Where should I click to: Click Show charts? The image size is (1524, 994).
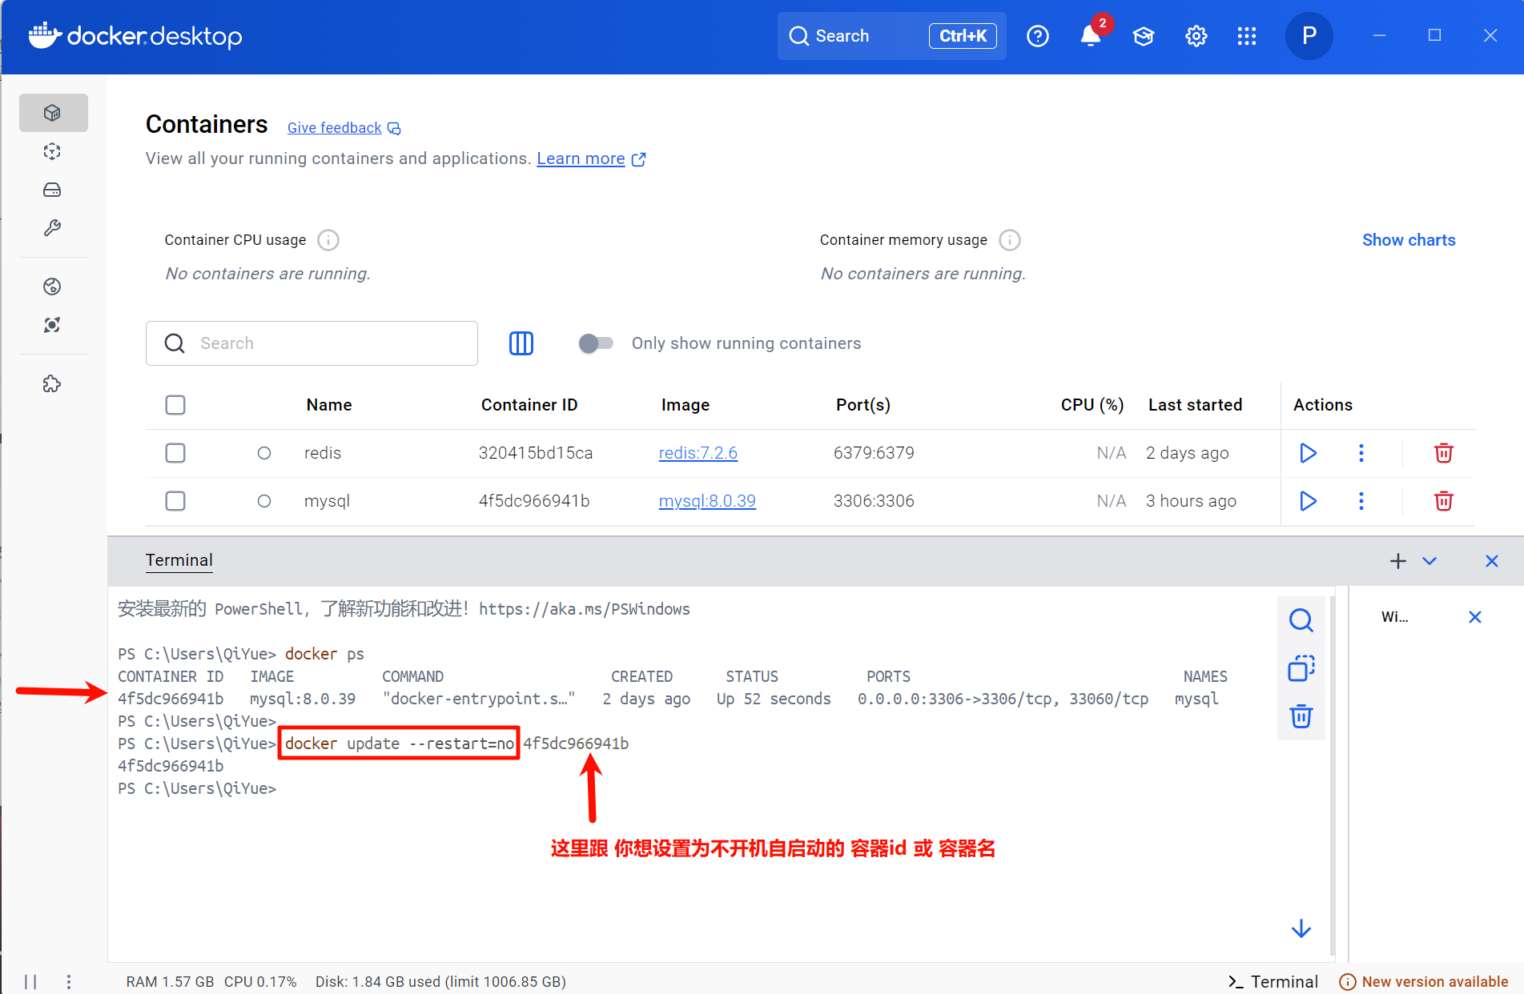click(x=1409, y=240)
